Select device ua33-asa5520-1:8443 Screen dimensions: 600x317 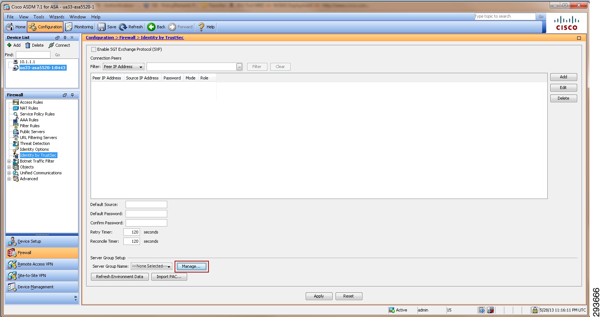[43, 68]
